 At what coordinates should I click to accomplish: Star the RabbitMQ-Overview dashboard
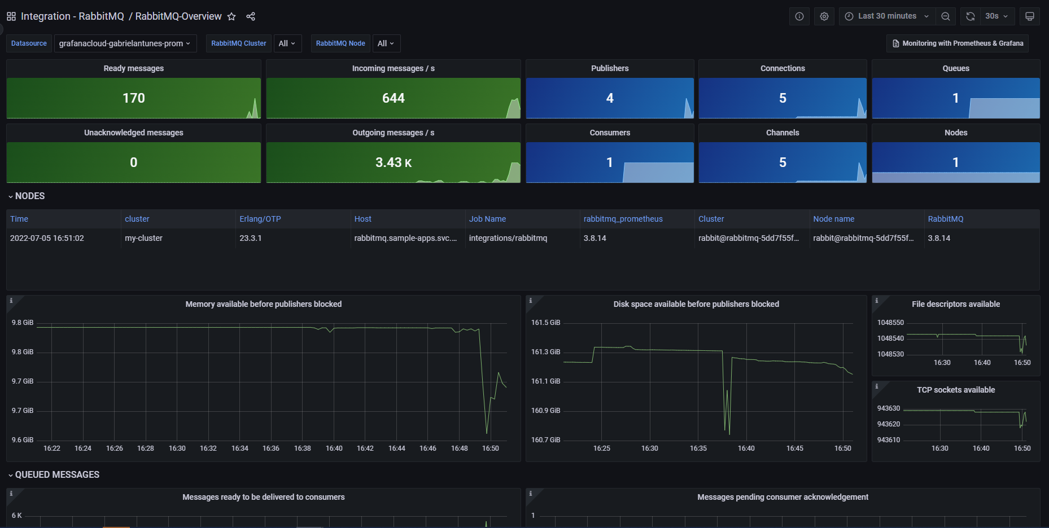point(231,16)
